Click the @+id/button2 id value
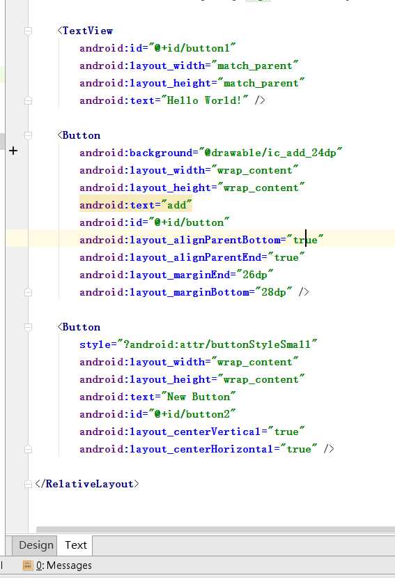This screenshot has width=395, height=578. tap(192, 414)
